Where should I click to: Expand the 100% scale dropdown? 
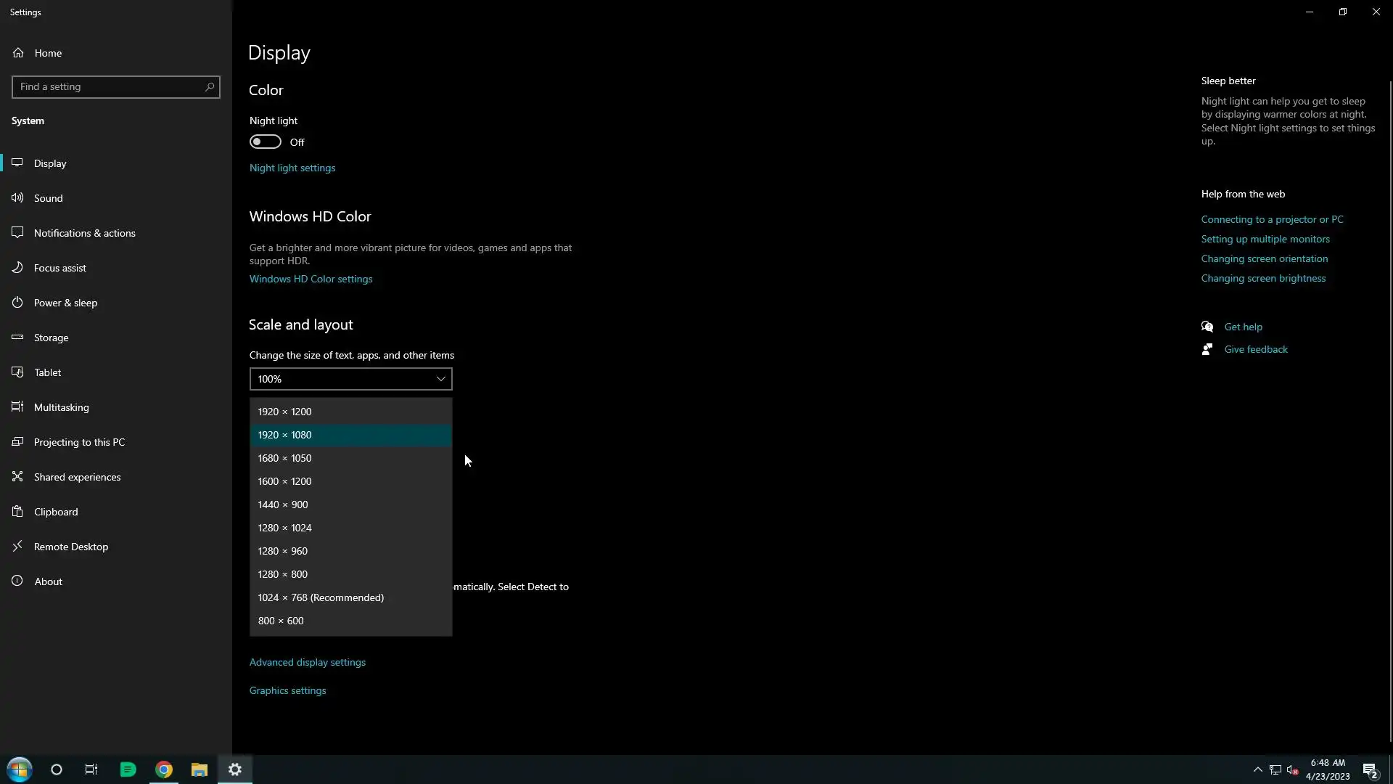pyautogui.click(x=350, y=379)
